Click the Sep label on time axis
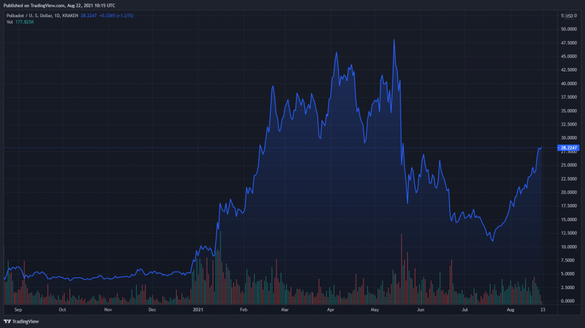The image size is (585, 328). tap(18, 310)
